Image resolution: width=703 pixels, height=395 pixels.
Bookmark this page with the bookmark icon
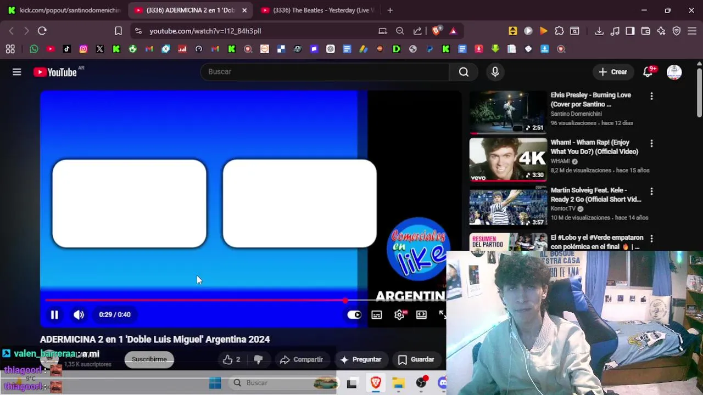point(118,31)
